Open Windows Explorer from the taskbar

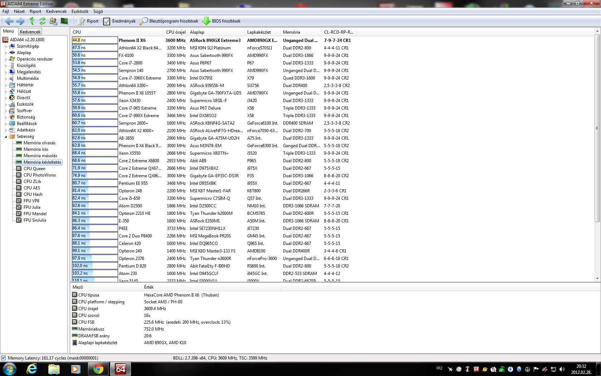click(x=54, y=369)
